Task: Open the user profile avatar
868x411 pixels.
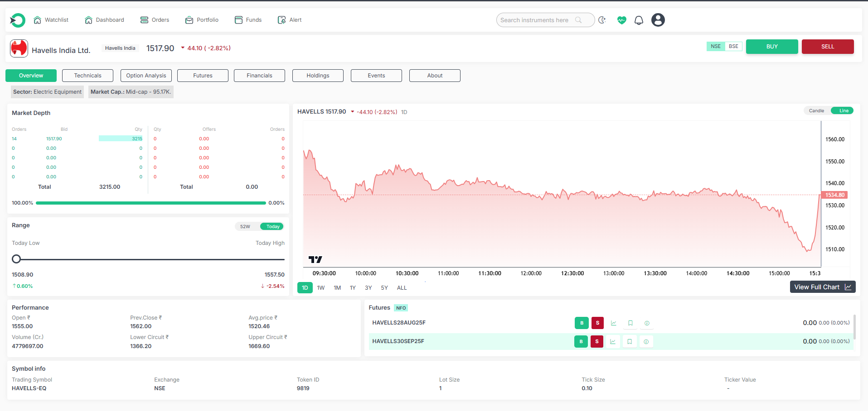Action: point(658,20)
